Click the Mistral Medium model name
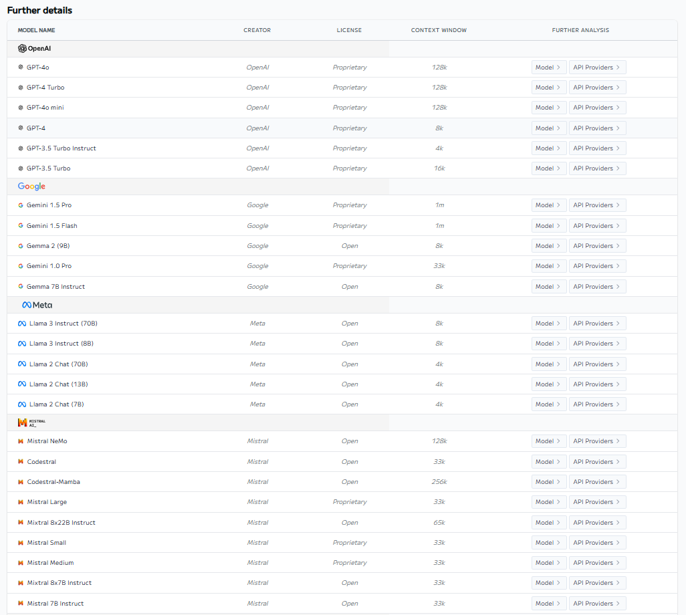Screen dimensions: 686x615 50,562
